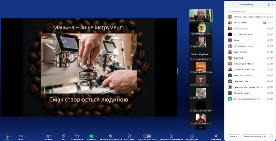This screenshot has width=276, height=141.
Task: Click the End meeting button
Action: [216, 136]
